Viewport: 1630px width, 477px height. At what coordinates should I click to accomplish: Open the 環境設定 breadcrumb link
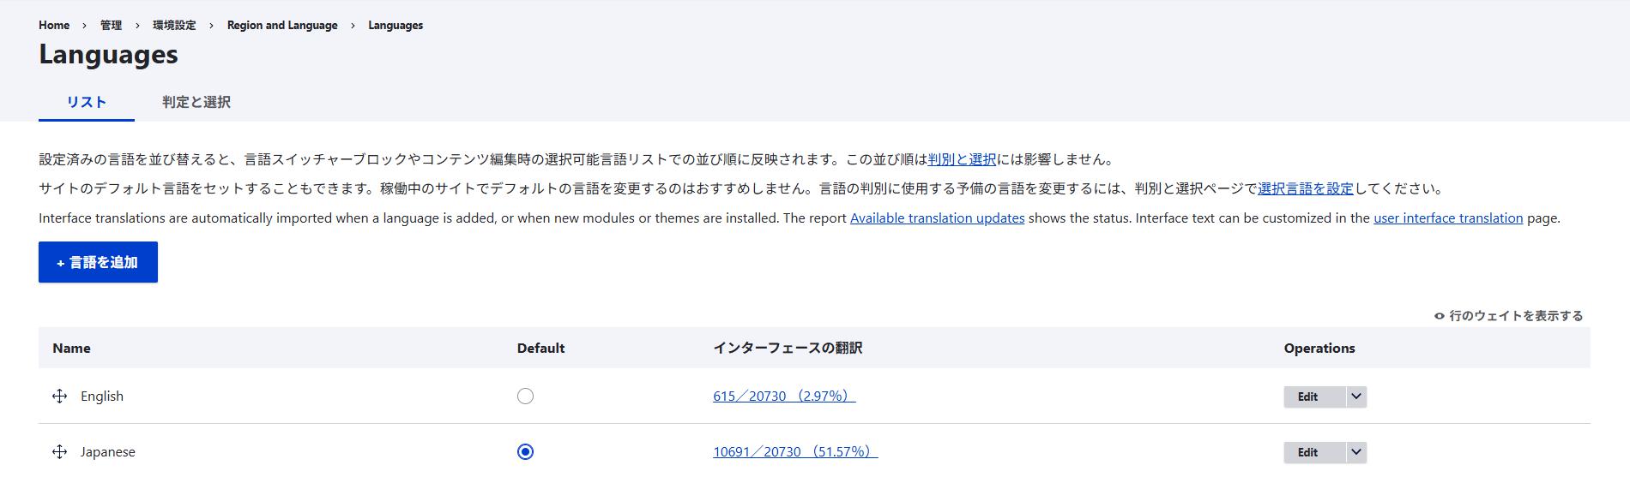[174, 25]
